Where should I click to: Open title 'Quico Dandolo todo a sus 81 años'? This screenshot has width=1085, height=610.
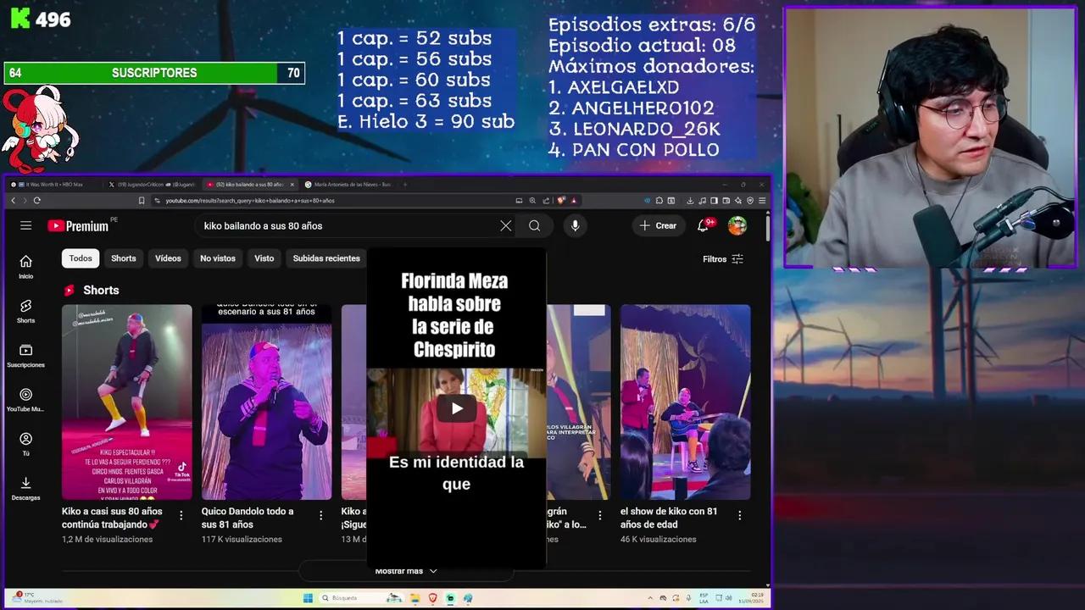248,518
